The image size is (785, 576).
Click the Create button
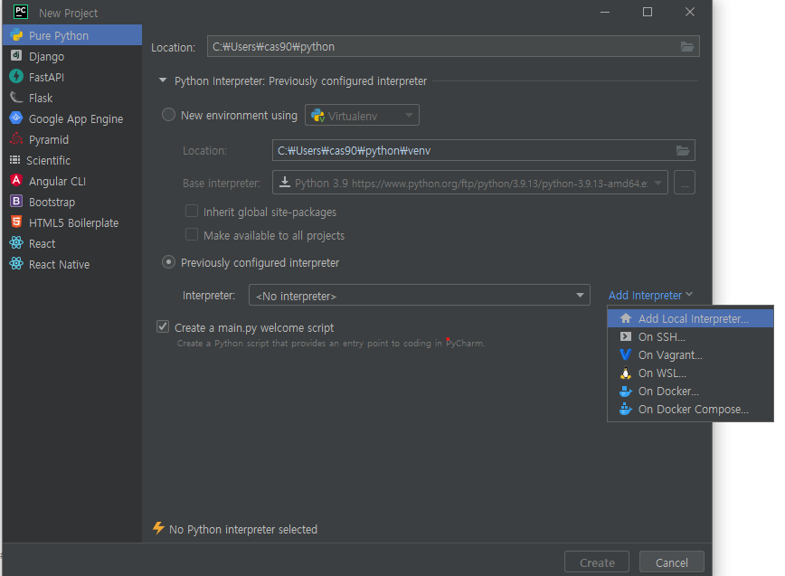click(x=597, y=562)
